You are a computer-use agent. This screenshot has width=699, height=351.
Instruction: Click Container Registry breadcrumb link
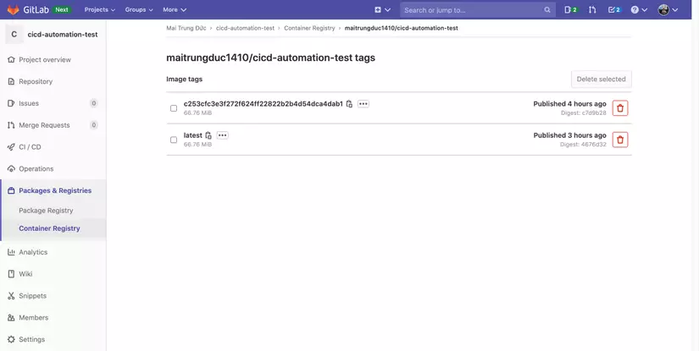click(x=309, y=28)
